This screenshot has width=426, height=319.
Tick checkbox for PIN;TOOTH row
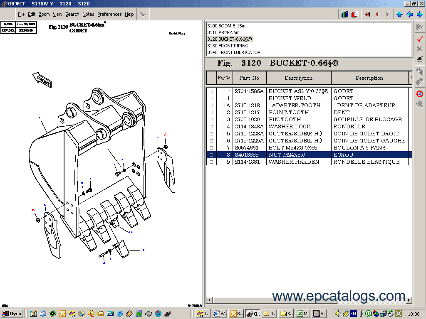click(x=211, y=120)
